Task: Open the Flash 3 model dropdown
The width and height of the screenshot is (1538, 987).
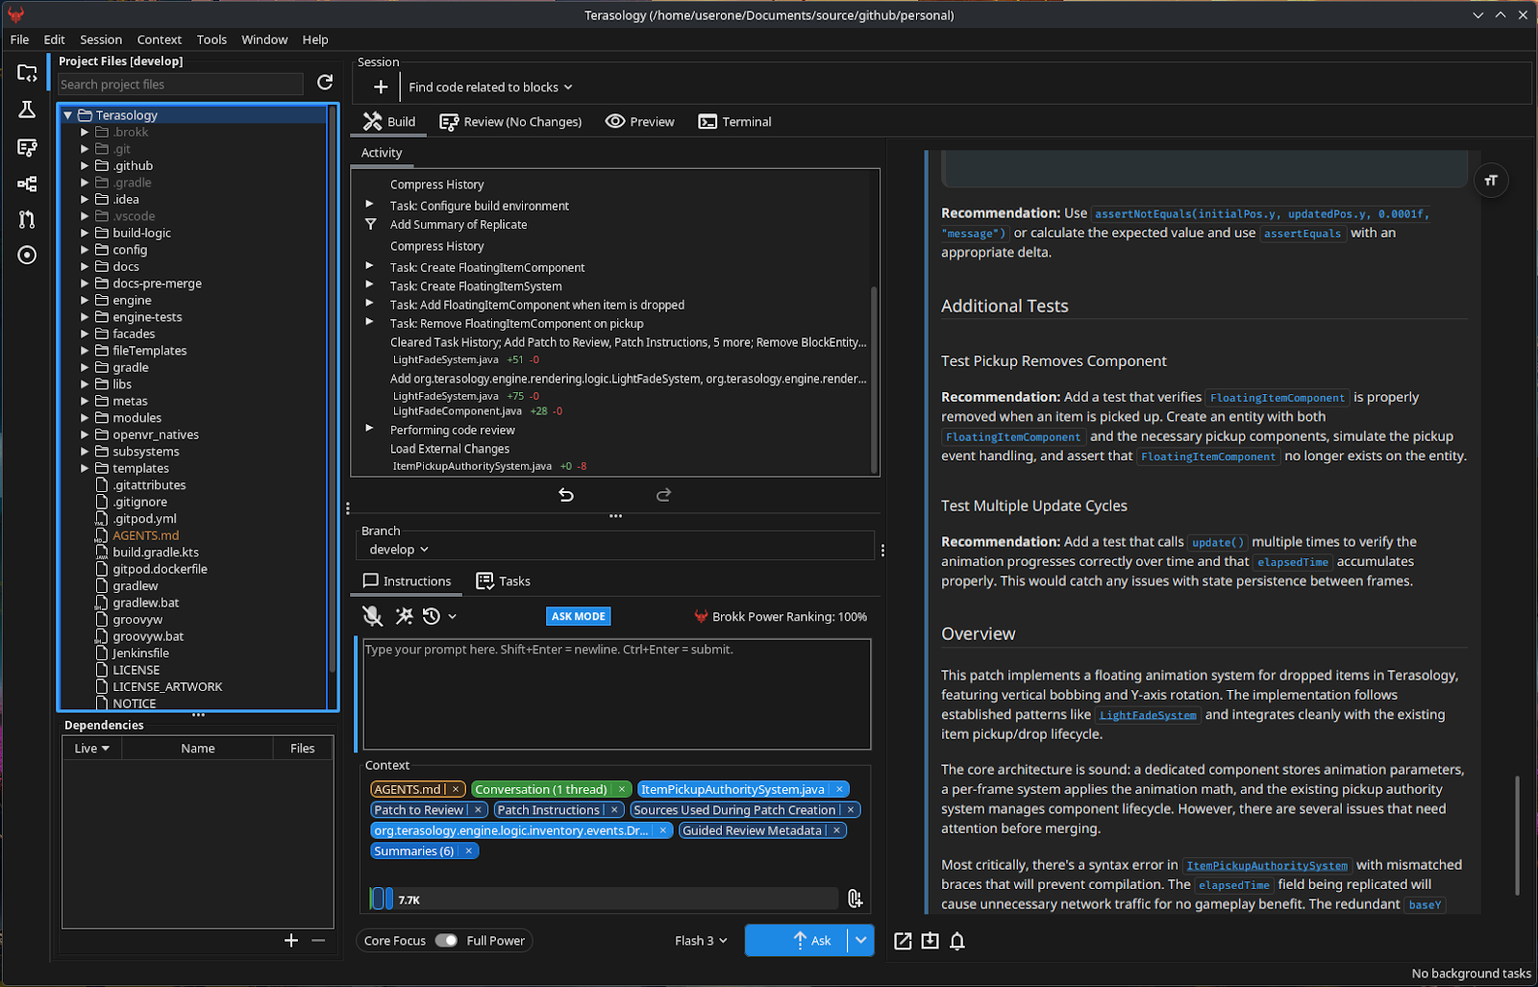Action: point(701,941)
